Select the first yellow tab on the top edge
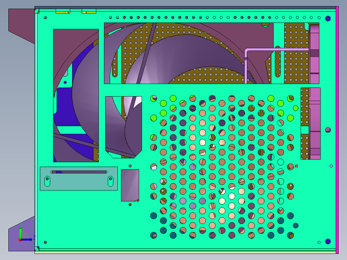Image resolution: width=347 pixels, height=260 pixels. [63, 11]
